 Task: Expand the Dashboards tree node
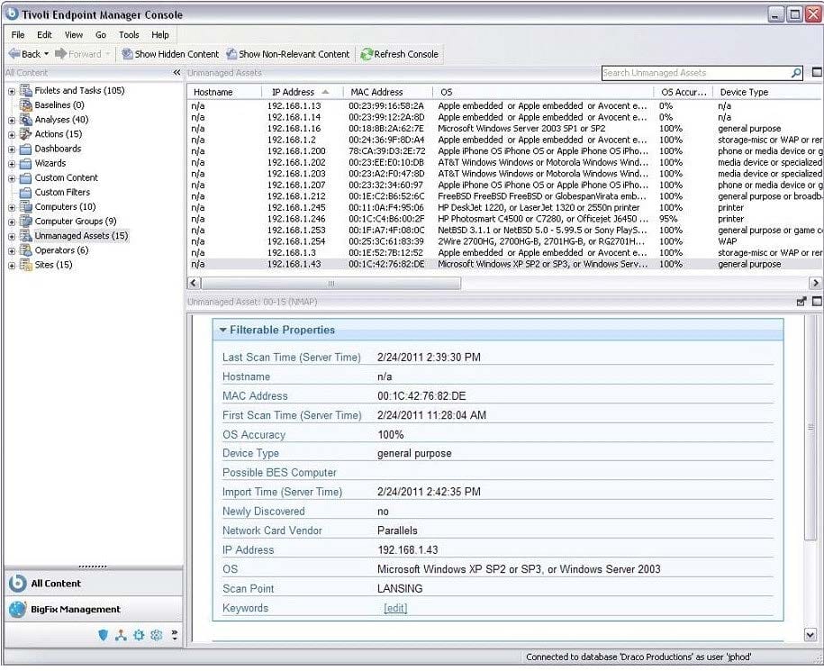(12, 150)
